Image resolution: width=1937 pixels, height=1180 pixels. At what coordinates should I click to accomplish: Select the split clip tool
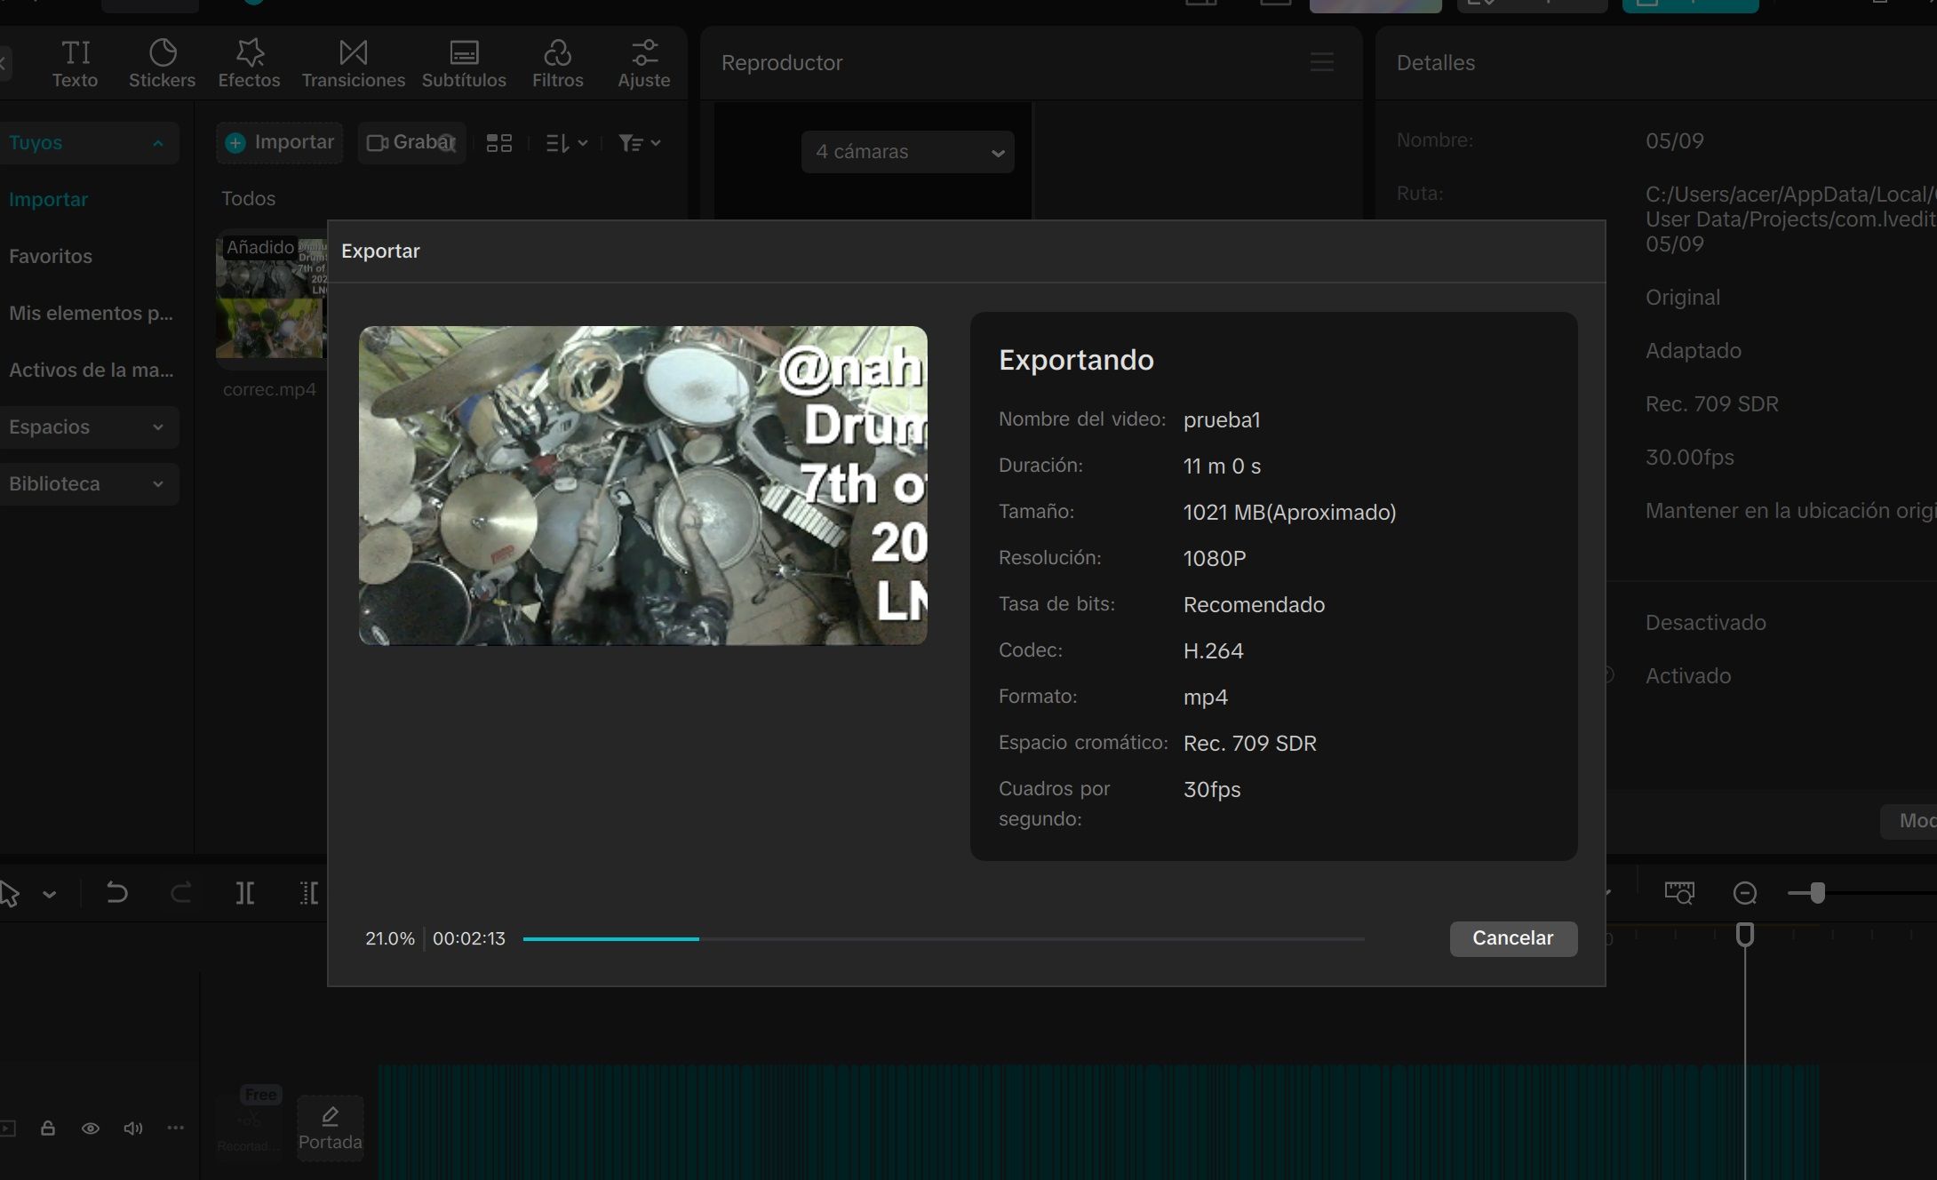245,892
